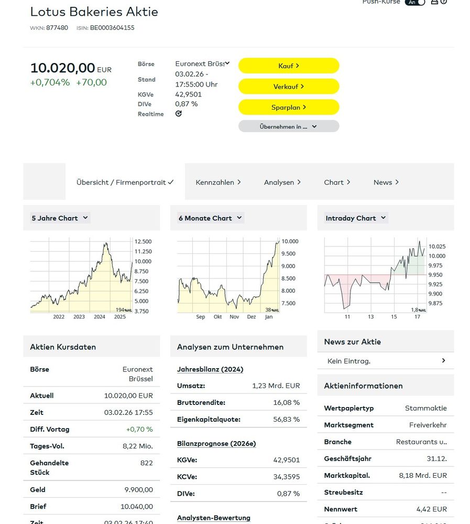The width and height of the screenshot is (470, 524).
Task: Click the Wertpapiertyp value Stammaktie
Action: coord(426,408)
